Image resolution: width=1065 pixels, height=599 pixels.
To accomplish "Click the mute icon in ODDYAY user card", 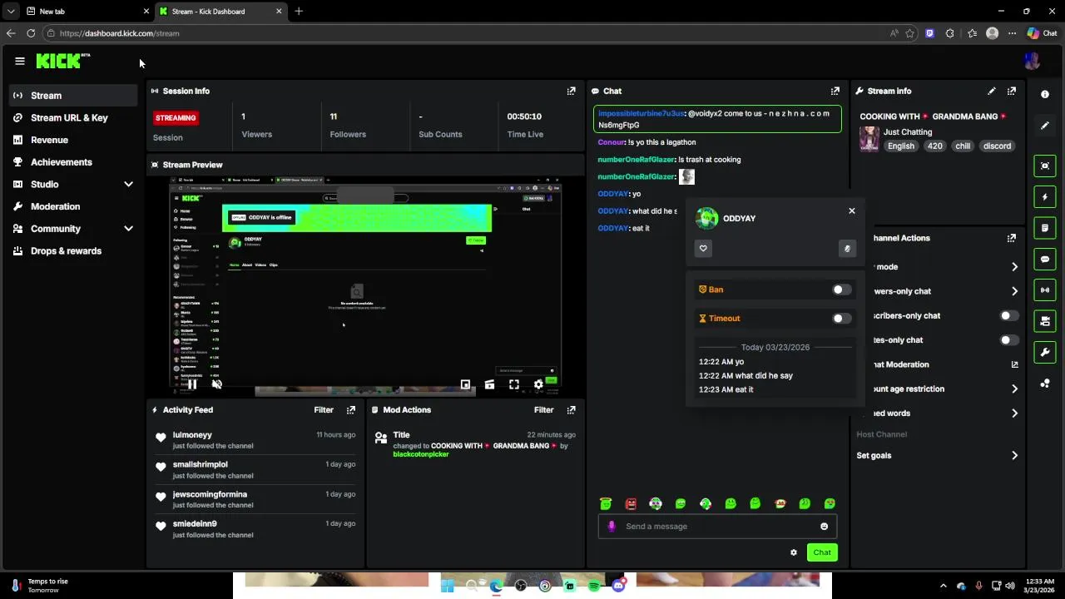I will pos(847,248).
